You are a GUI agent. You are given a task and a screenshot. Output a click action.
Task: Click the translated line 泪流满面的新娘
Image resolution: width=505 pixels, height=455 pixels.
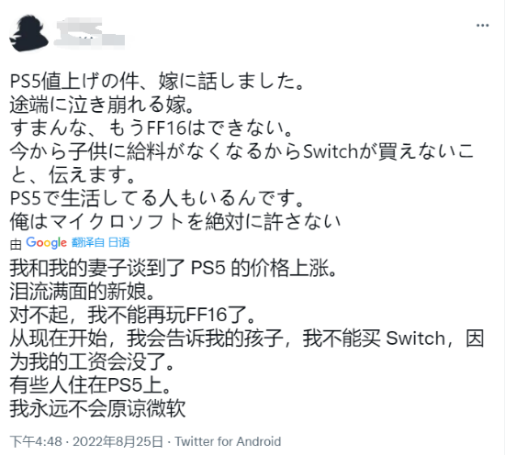pos(82,291)
